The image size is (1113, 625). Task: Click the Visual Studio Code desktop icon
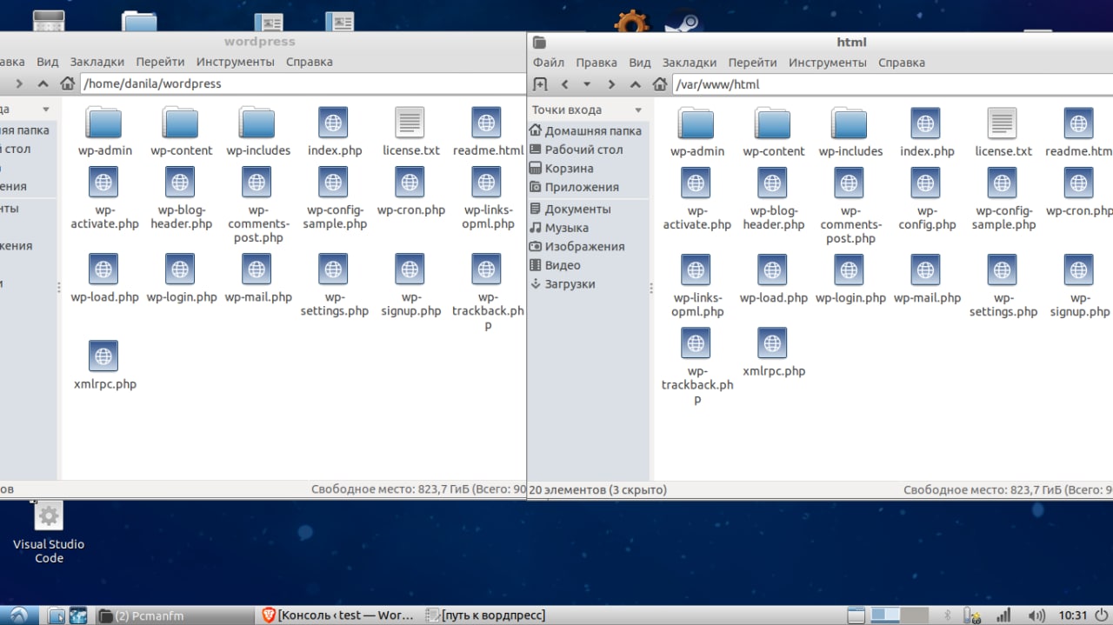click(x=49, y=534)
